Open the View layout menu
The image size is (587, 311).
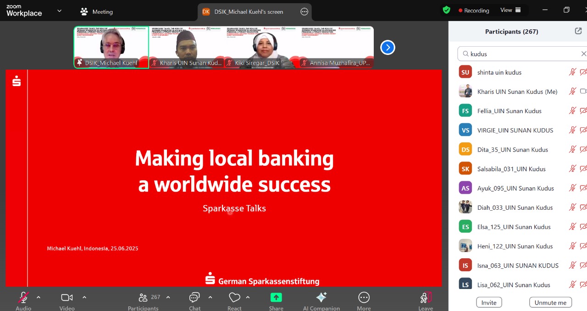click(x=510, y=10)
